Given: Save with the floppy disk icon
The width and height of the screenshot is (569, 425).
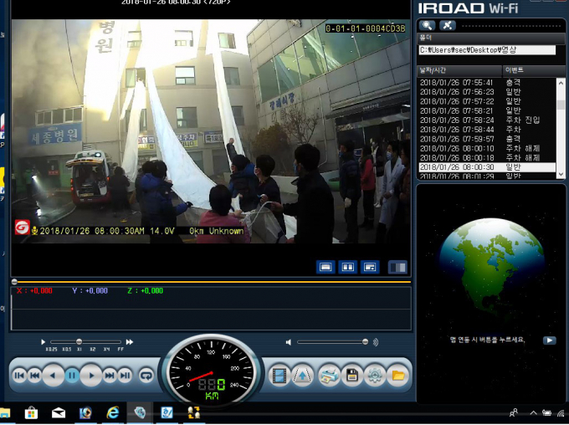Looking at the screenshot, I should tap(351, 376).
